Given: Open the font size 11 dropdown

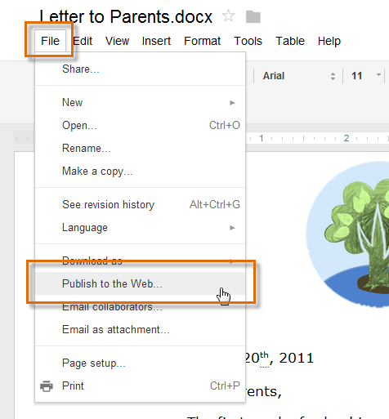Looking at the screenshot, I should tap(365, 76).
